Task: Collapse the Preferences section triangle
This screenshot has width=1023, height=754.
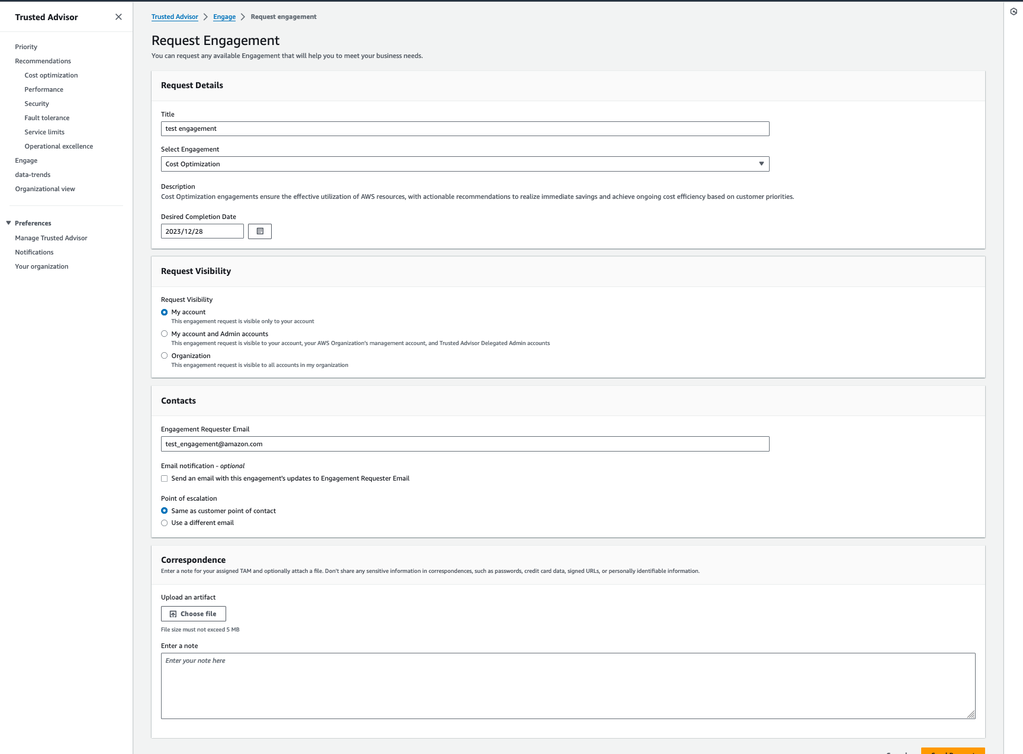Action: (x=8, y=223)
